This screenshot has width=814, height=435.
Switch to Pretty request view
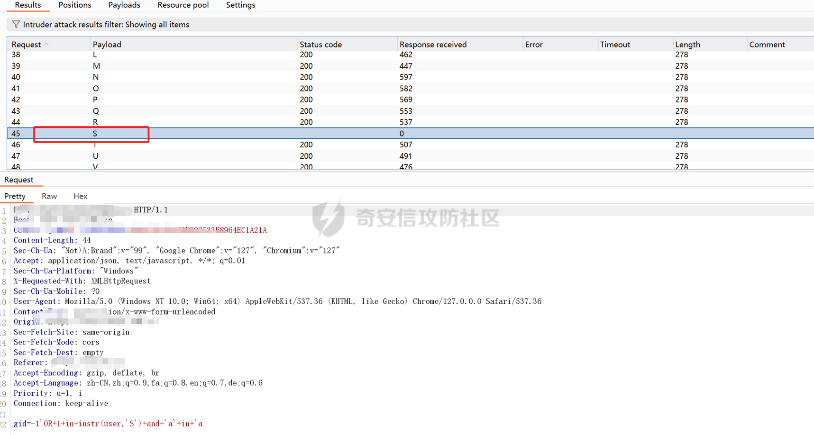point(15,196)
